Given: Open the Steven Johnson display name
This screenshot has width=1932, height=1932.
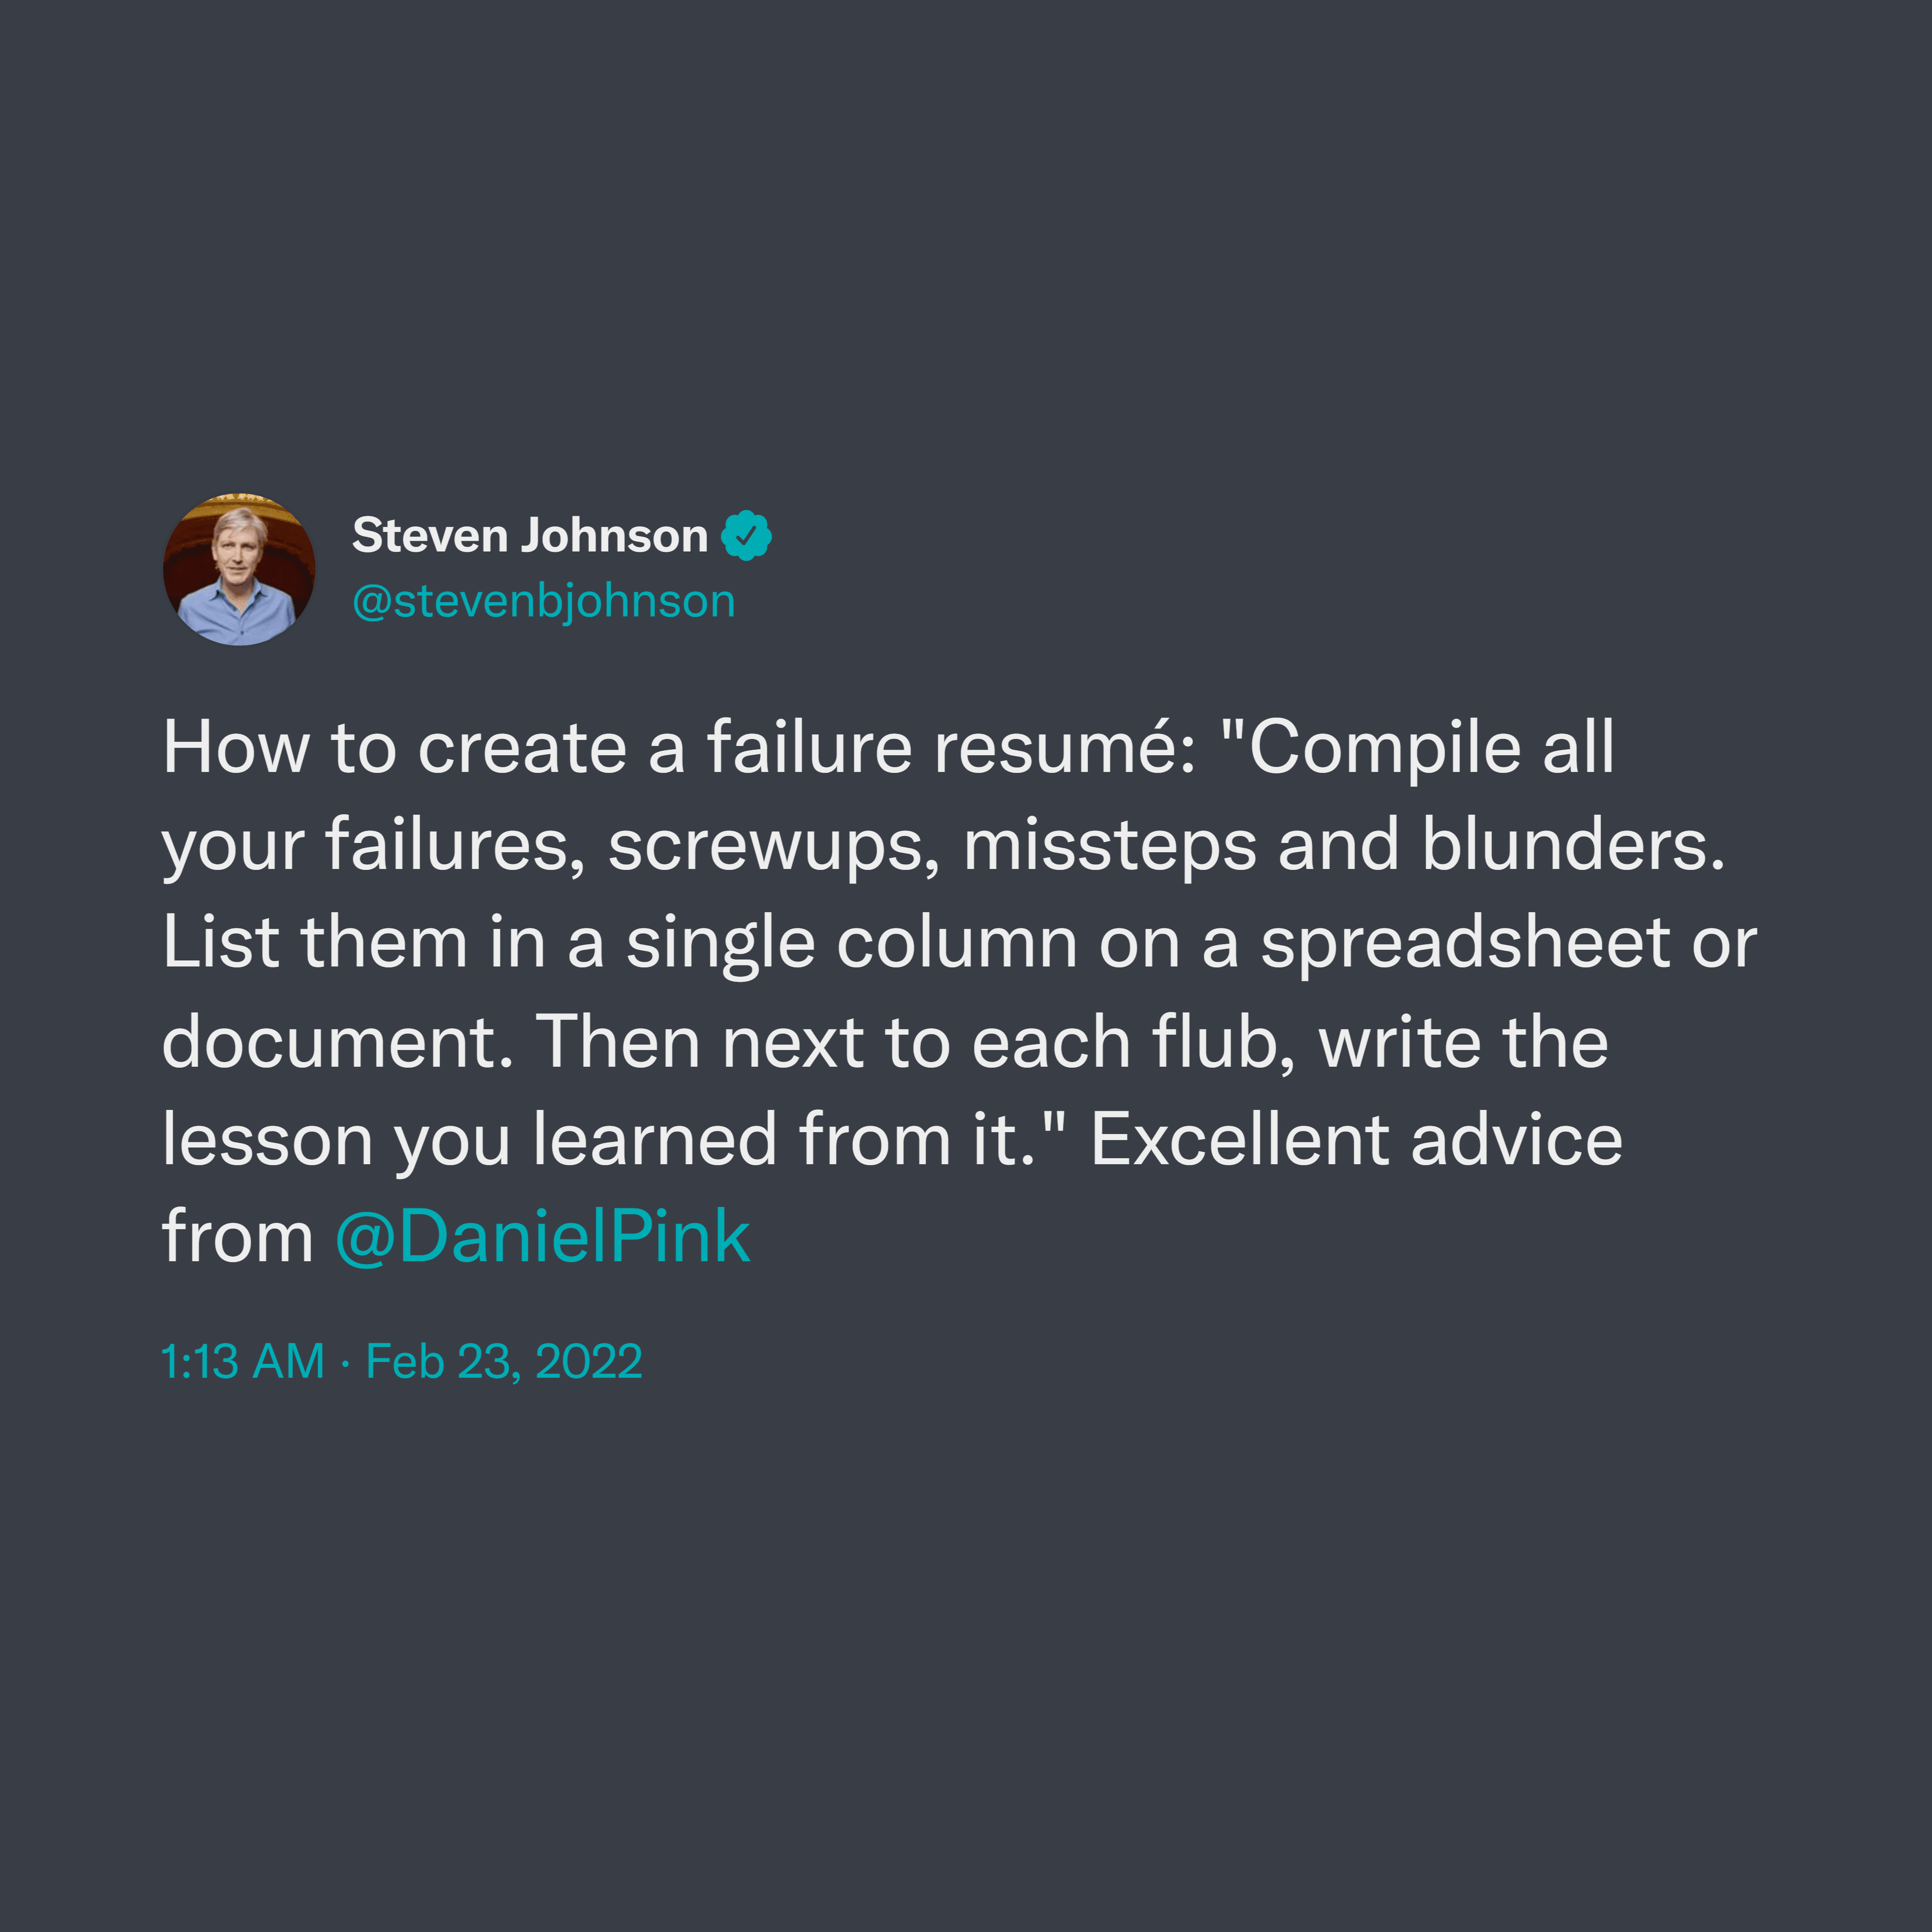Looking at the screenshot, I should coord(530,535).
